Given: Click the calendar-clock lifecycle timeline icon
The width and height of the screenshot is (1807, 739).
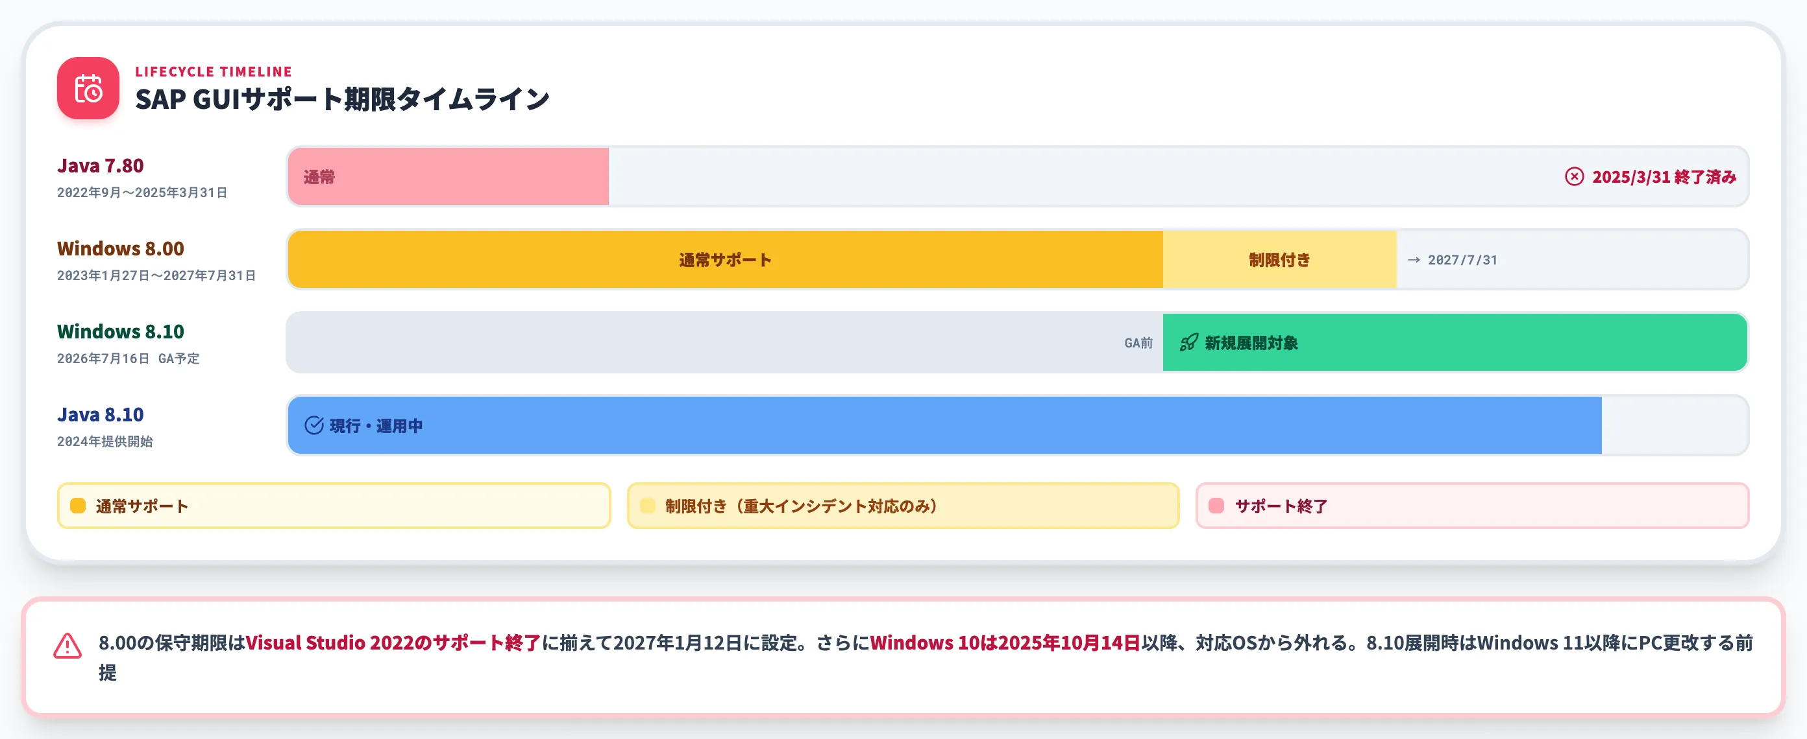Looking at the screenshot, I should (x=88, y=88).
